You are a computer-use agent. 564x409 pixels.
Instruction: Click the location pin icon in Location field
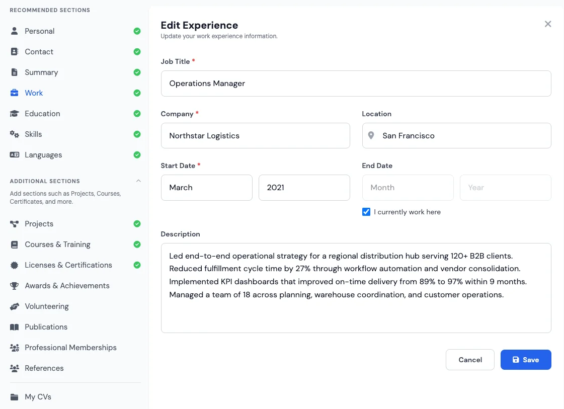click(x=371, y=136)
